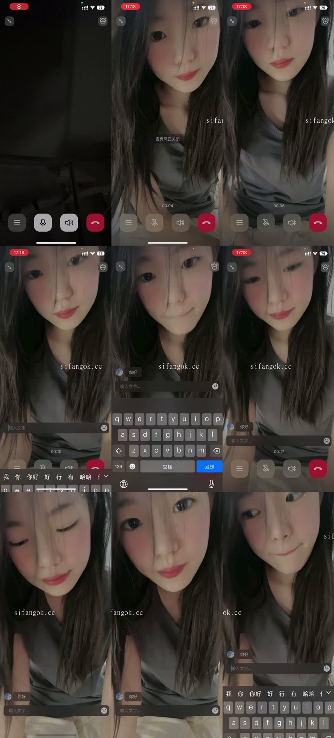Unmute microphone in the 00:04 call
This screenshot has width=334, height=738.
coord(154,222)
